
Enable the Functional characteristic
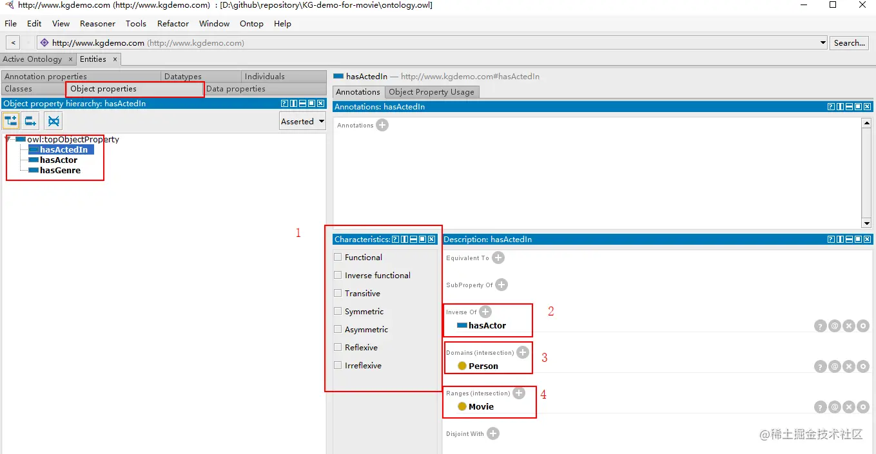click(338, 257)
